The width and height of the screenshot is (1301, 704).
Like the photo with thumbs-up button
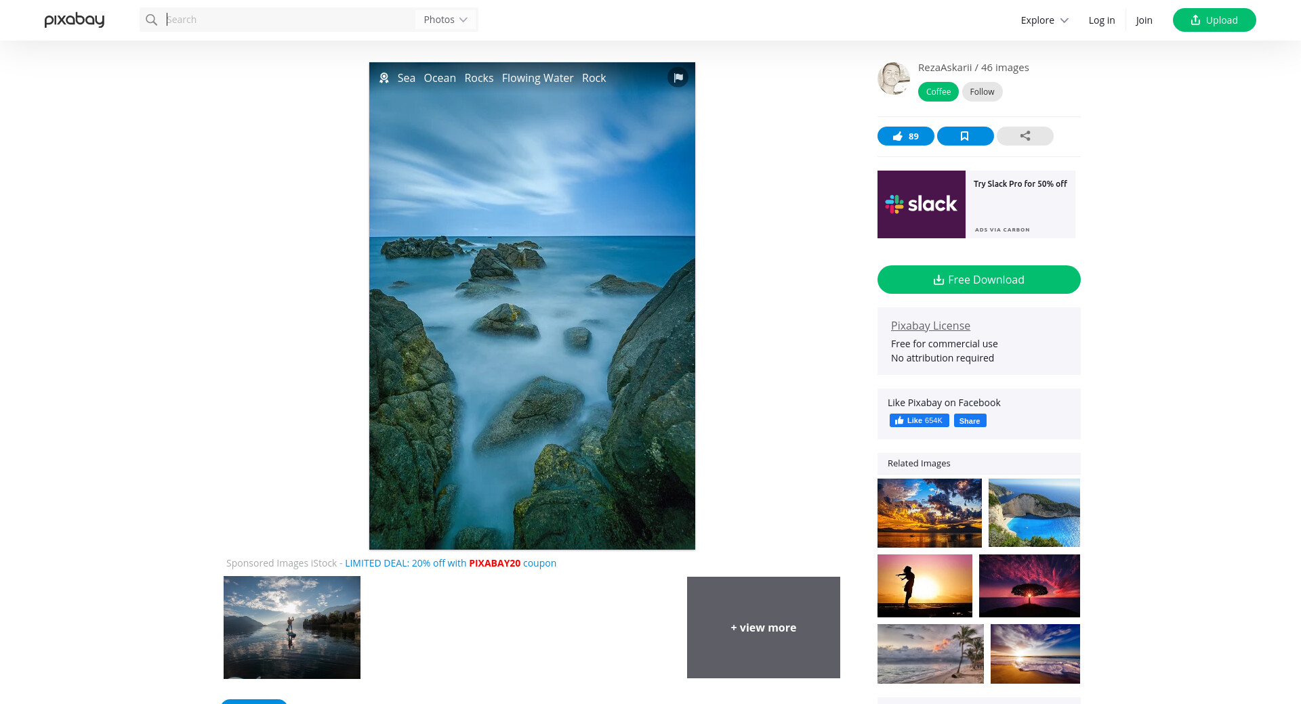pos(905,136)
